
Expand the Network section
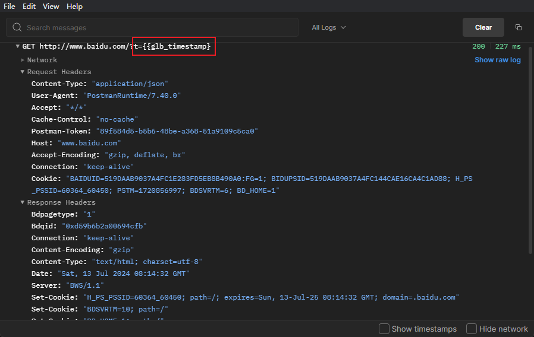pyautogui.click(x=23, y=60)
